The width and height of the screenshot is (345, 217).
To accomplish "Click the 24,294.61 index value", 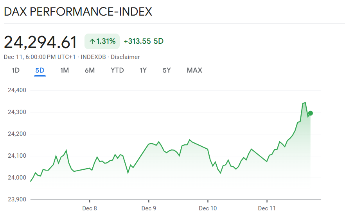I will [40, 42].
